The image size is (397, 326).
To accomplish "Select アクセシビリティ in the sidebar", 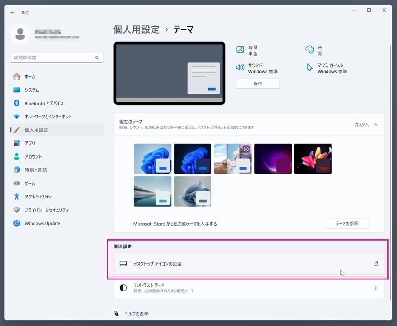I will coord(38,197).
